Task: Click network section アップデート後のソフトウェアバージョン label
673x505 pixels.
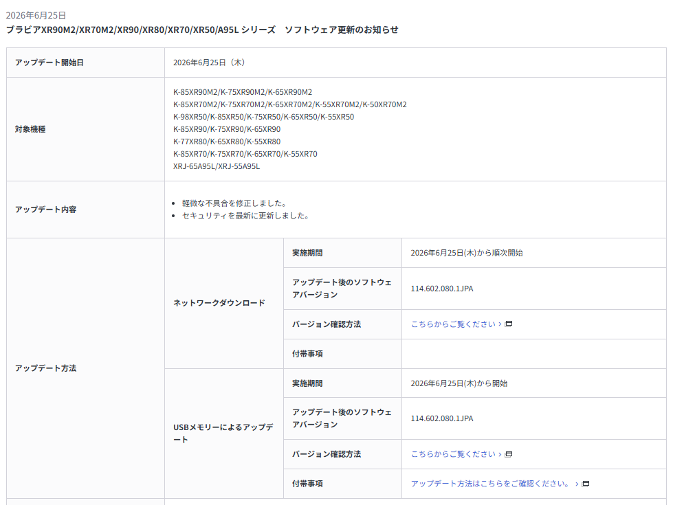Action: (342, 289)
